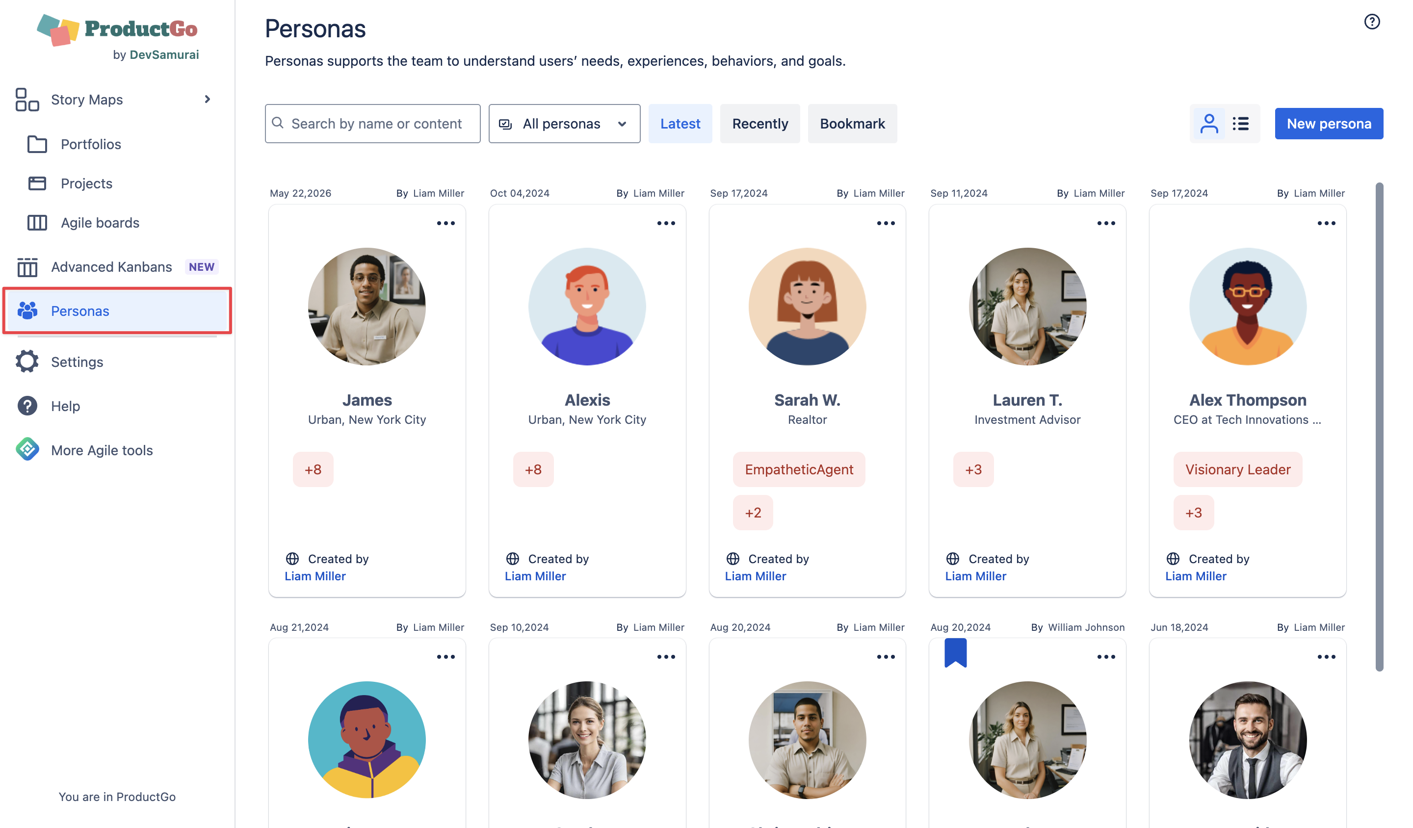Viewport: 1413px width, 828px height.
Task: Click the New persona button
Action: 1328,123
